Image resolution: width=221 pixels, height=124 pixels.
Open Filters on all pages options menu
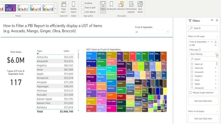click(217, 112)
